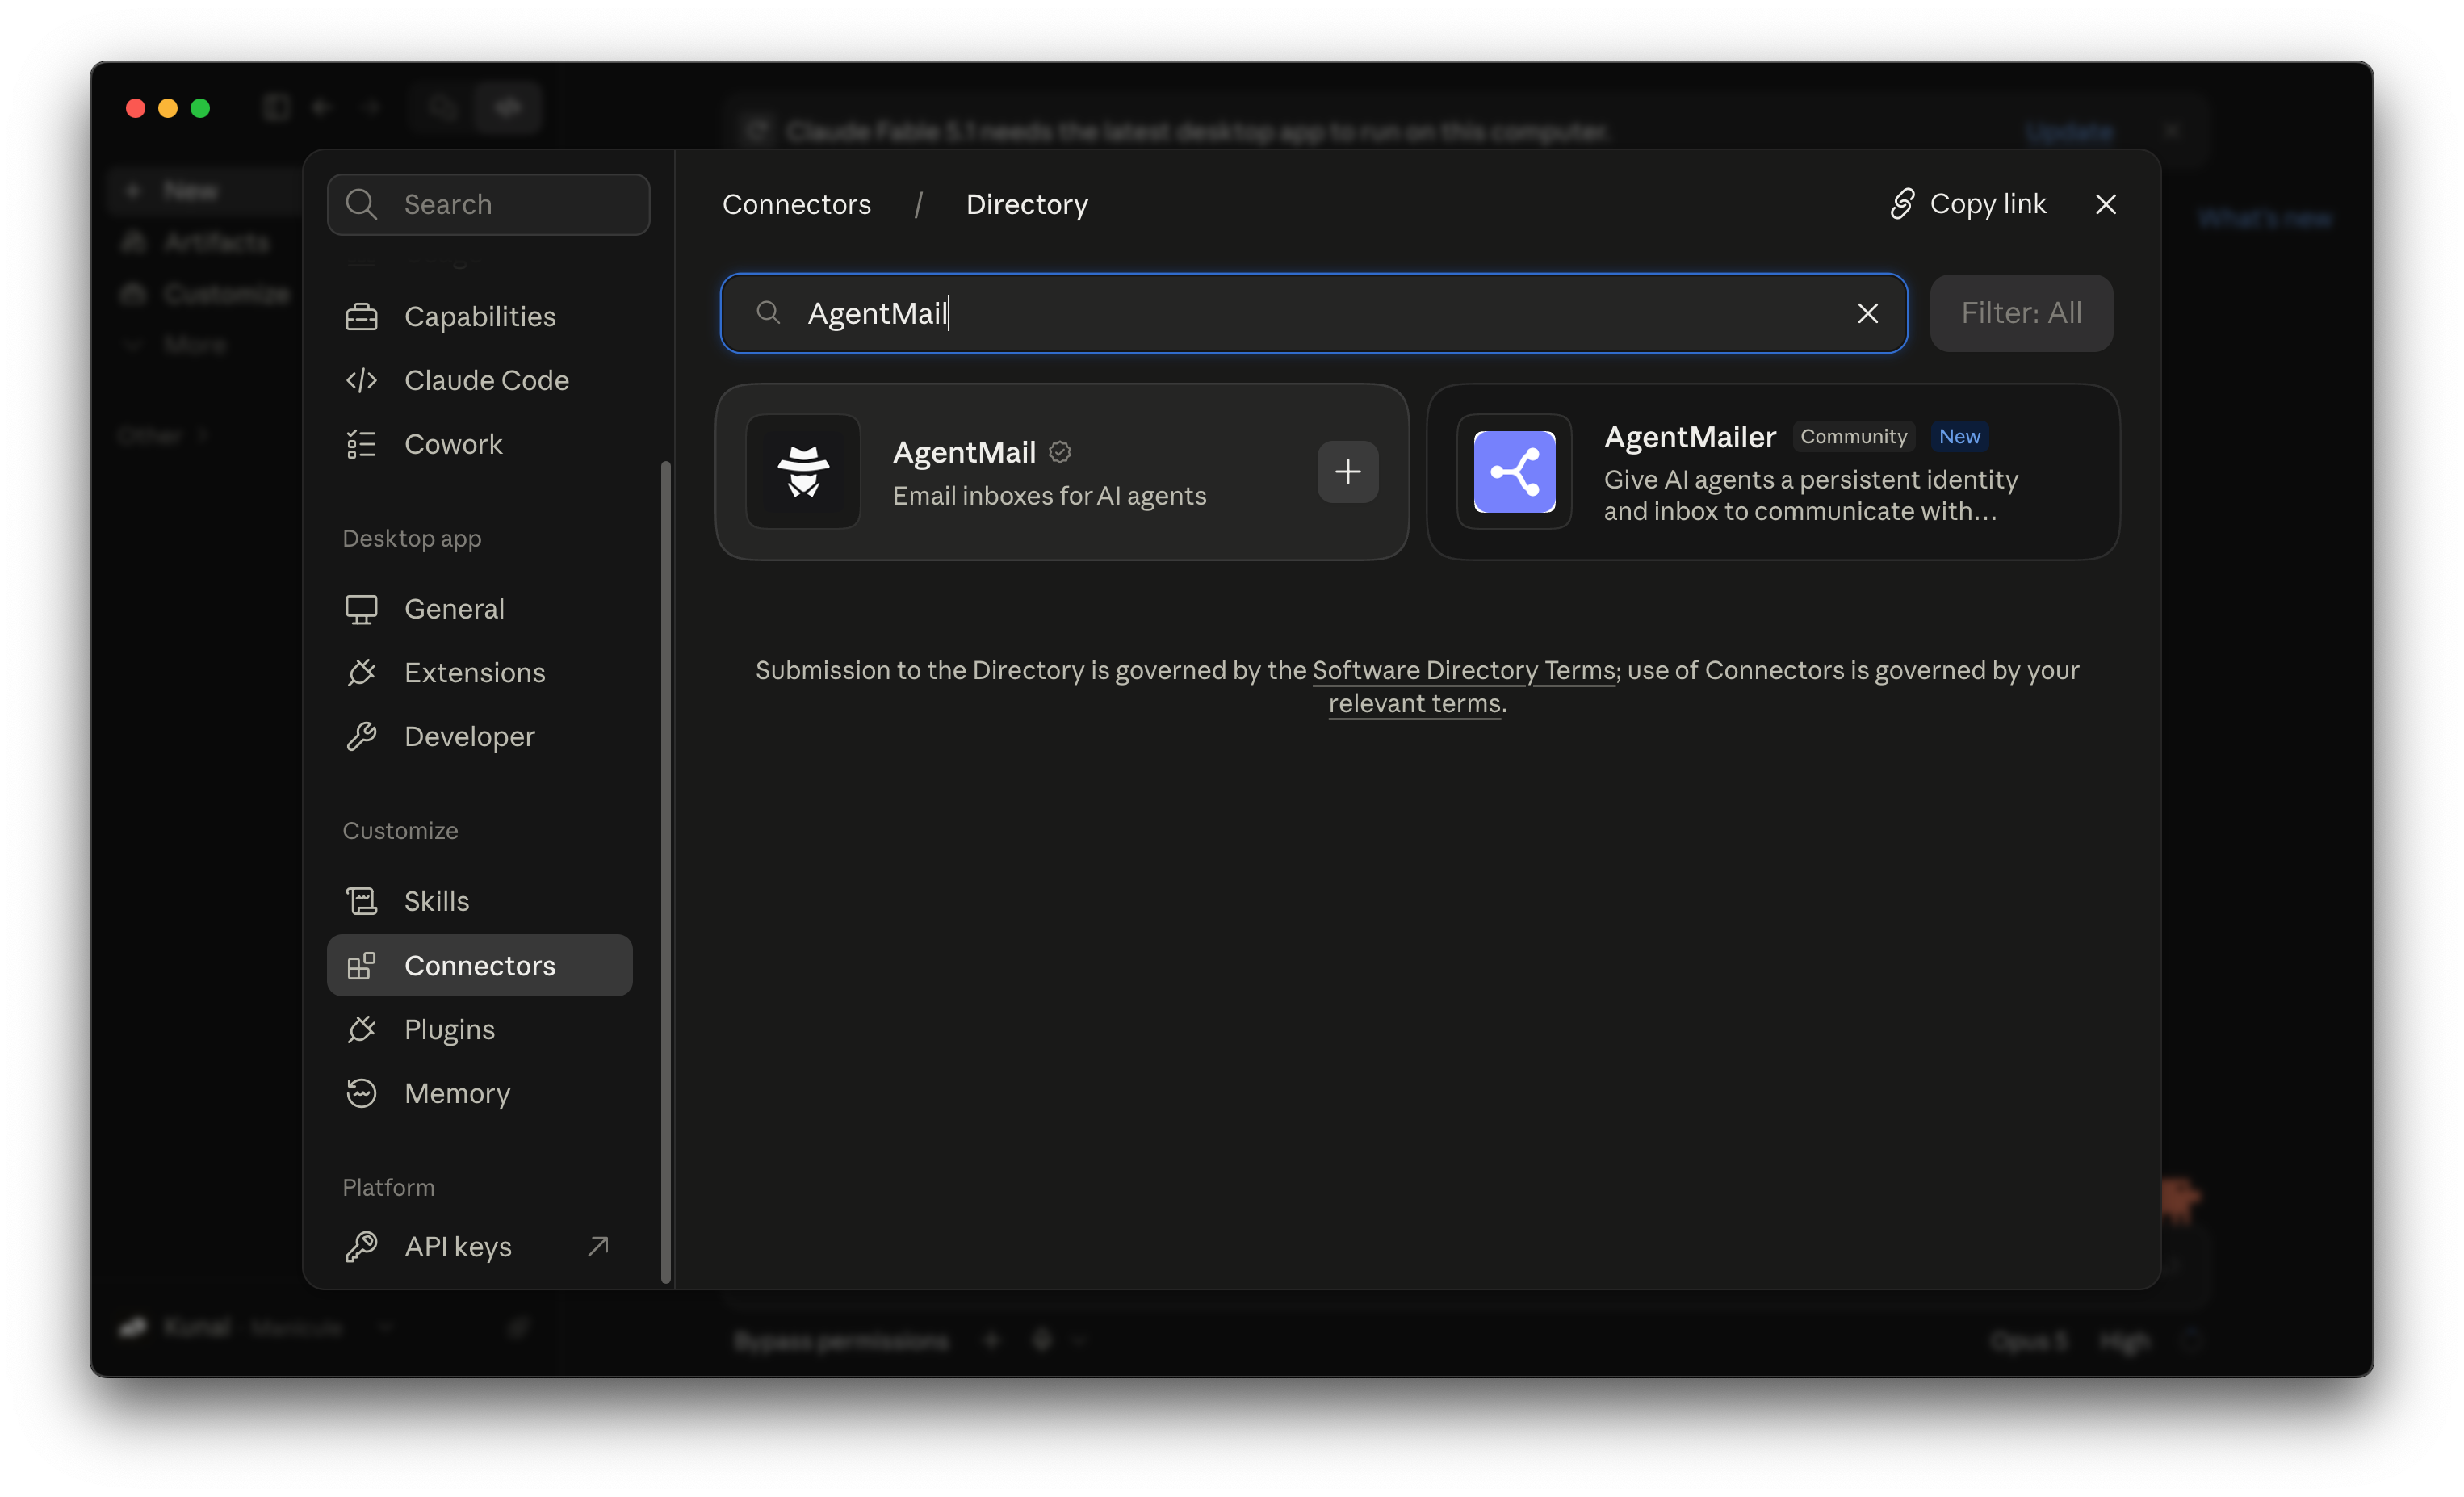Viewport: 2464px width, 1497px height.
Task: Click the AgentMail spy logo thumbnail
Action: 803,471
